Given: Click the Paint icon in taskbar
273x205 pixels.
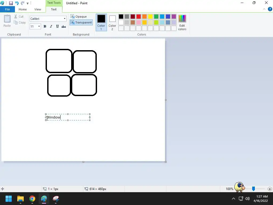Looking at the screenshot, I should (44, 199).
